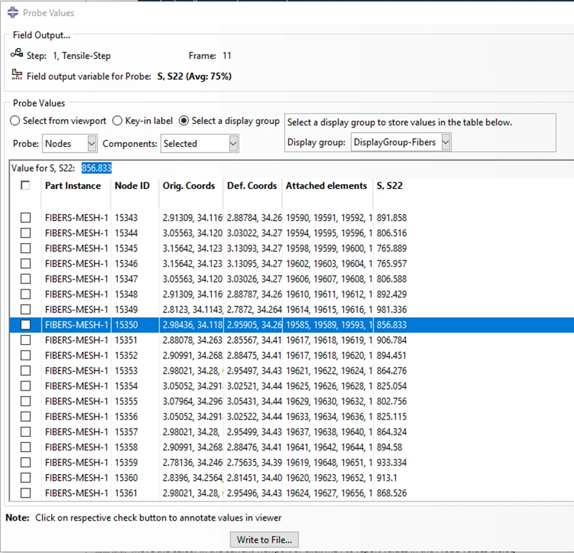Choose the 'Key-in label' radio option

tap(117, 121)
